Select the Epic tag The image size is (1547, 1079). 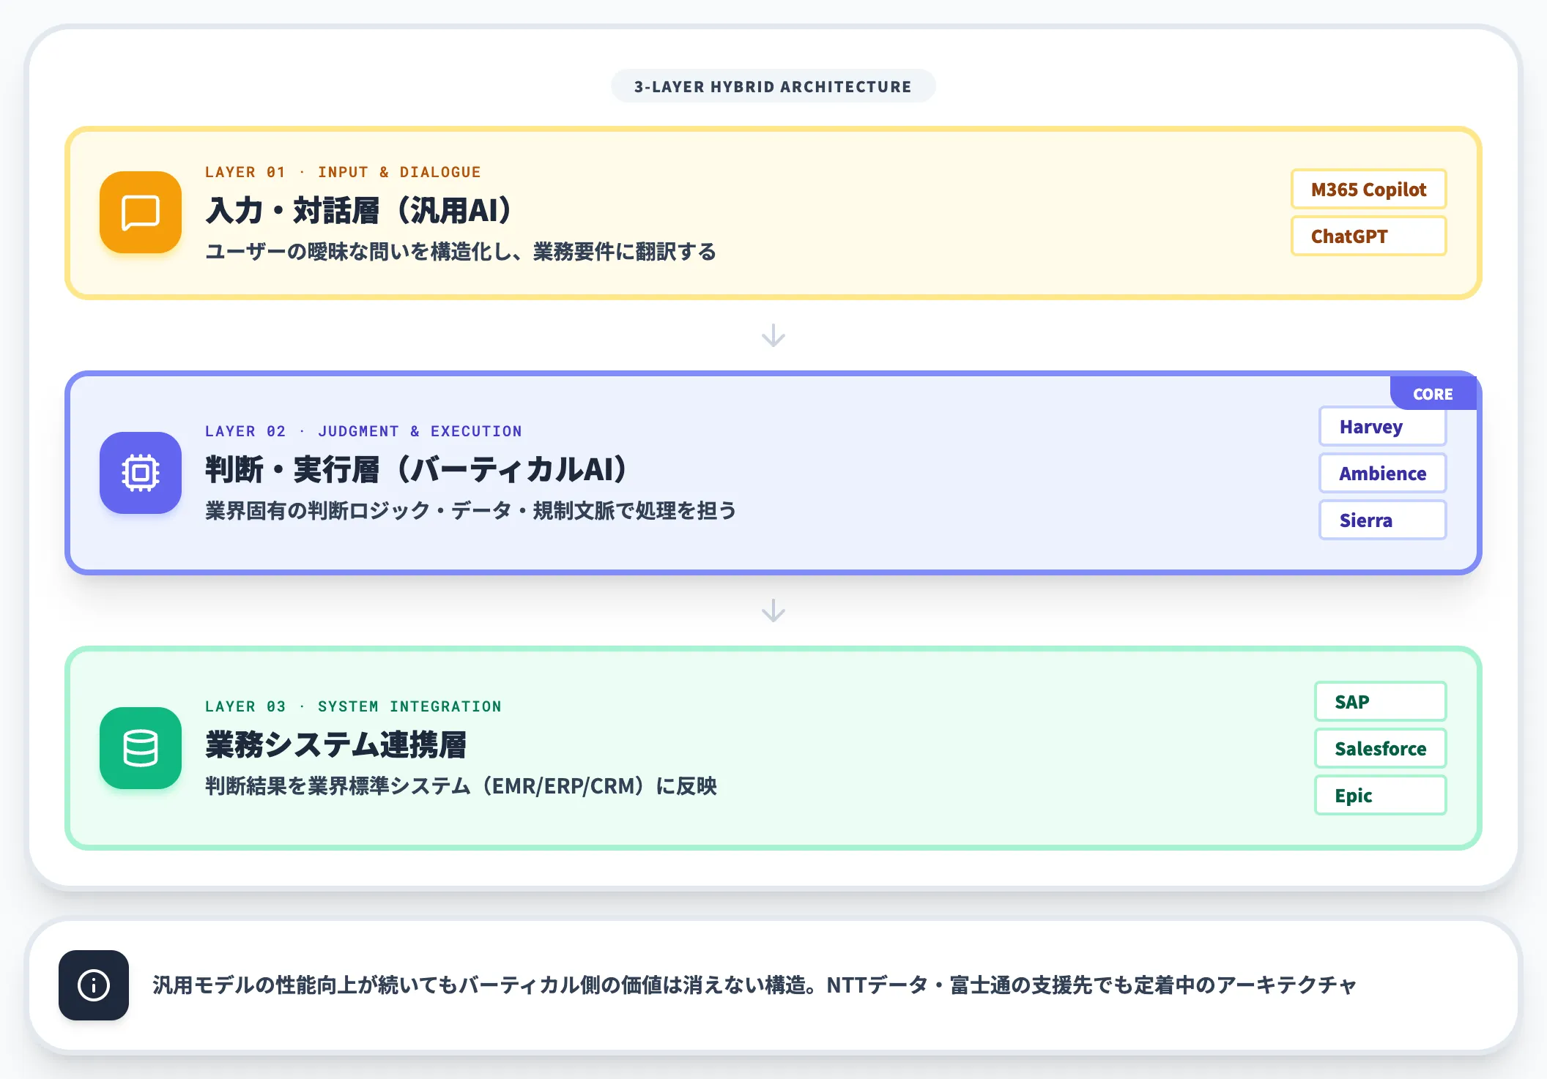[x=1380, y=796]
